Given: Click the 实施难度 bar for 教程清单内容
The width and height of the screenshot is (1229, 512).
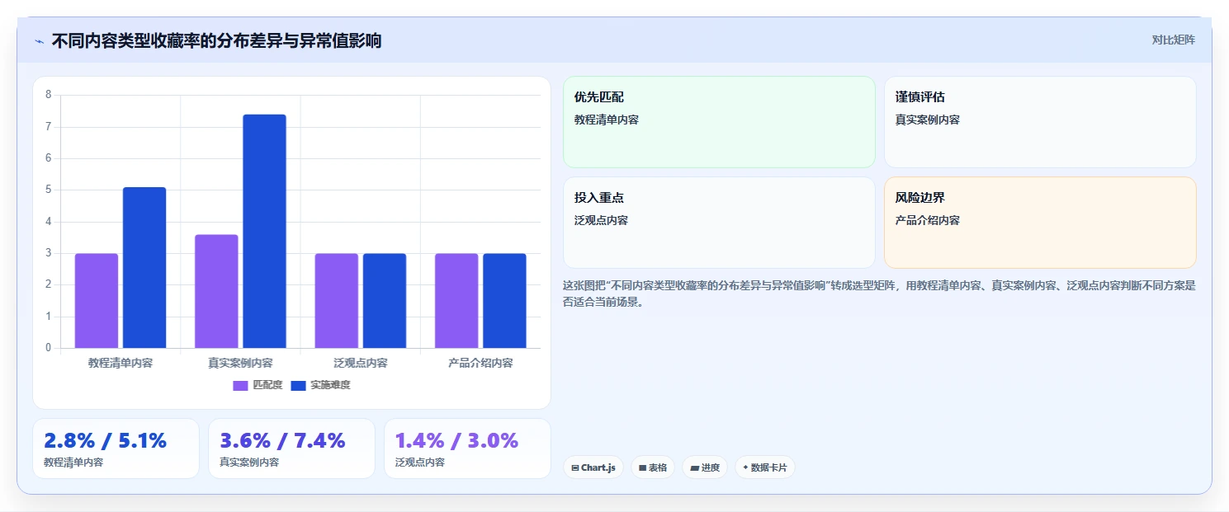Looking at the screenshot, I should (144, 268).
